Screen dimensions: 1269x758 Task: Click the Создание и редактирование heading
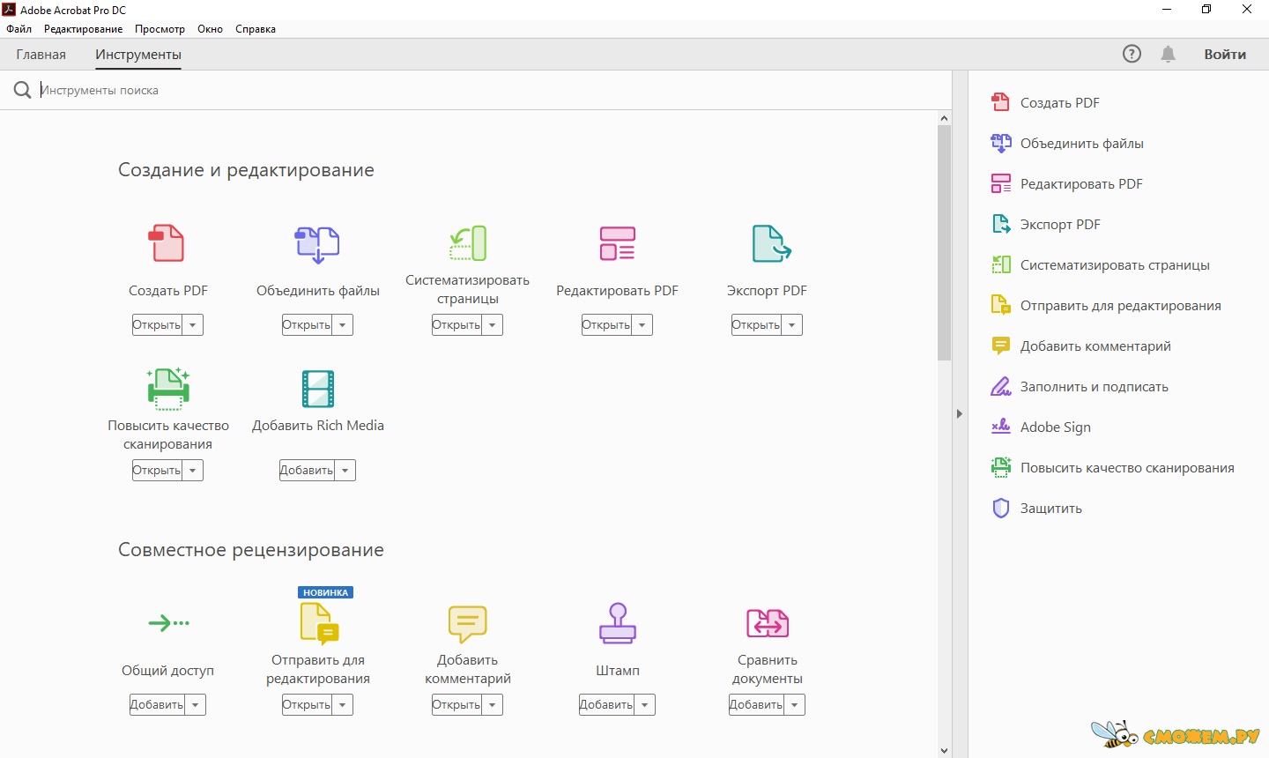point(246,170)
